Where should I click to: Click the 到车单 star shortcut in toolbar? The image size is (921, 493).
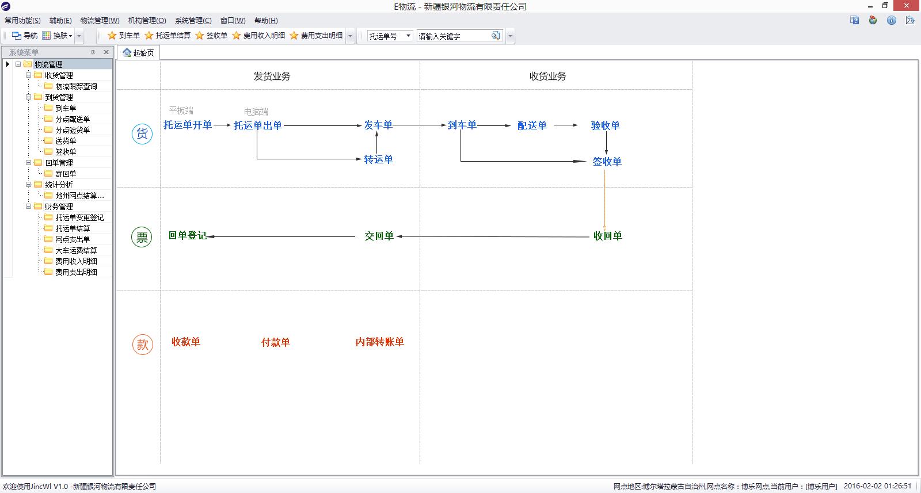[x=124, y=36]
